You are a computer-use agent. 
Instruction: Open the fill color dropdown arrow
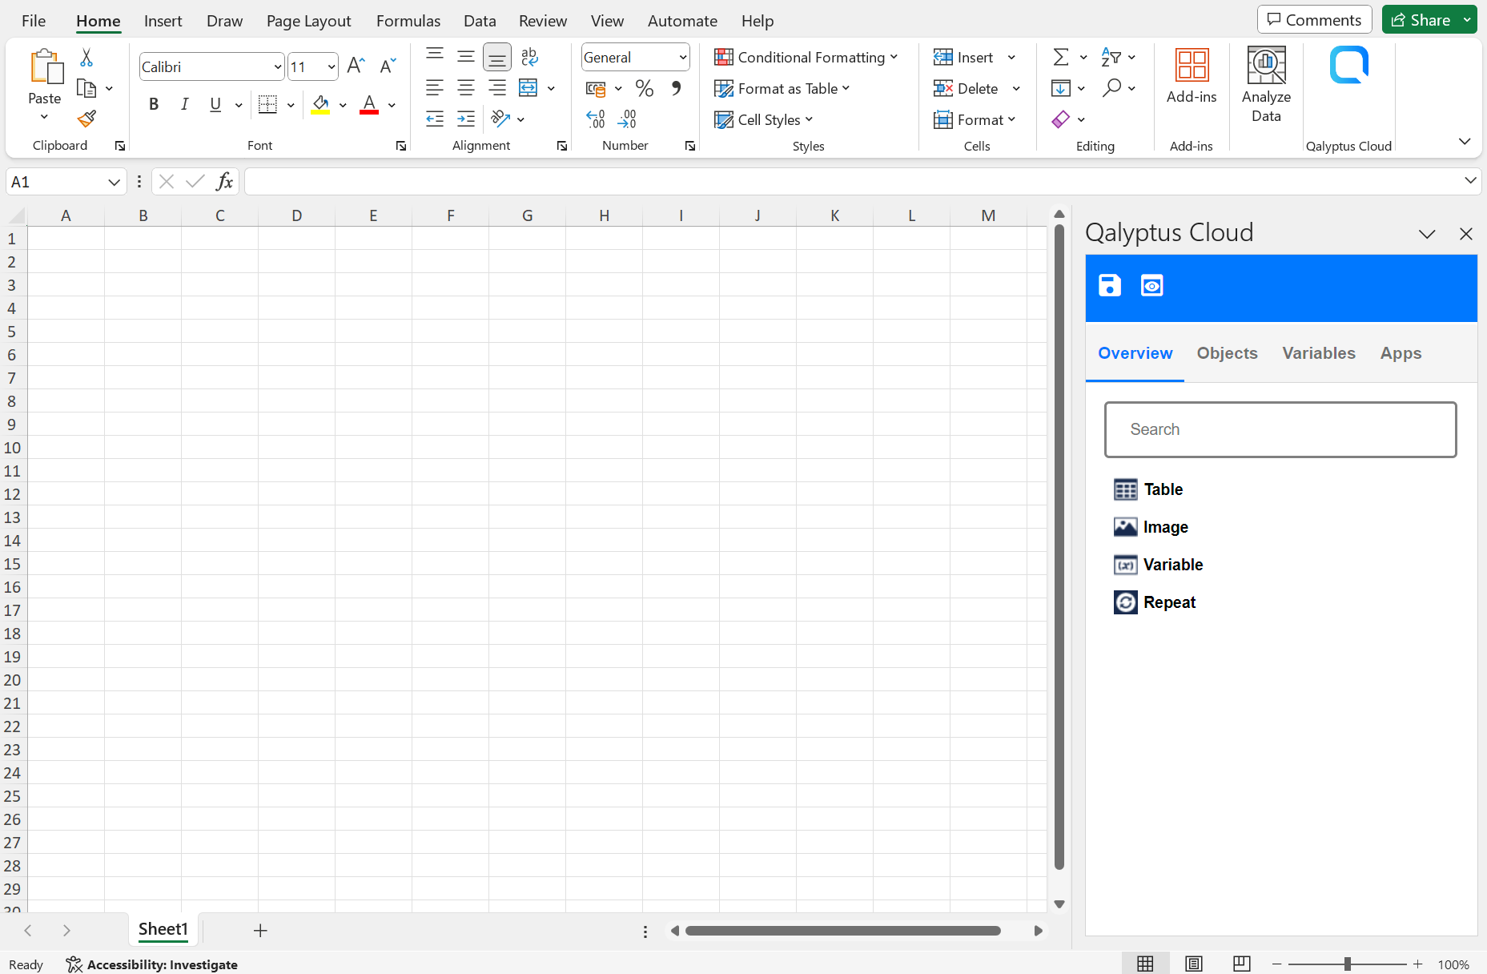(343, 104)
